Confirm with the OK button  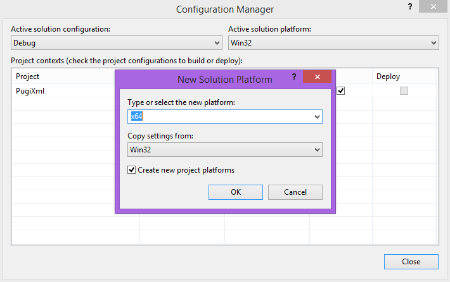[x=236, y=192]
